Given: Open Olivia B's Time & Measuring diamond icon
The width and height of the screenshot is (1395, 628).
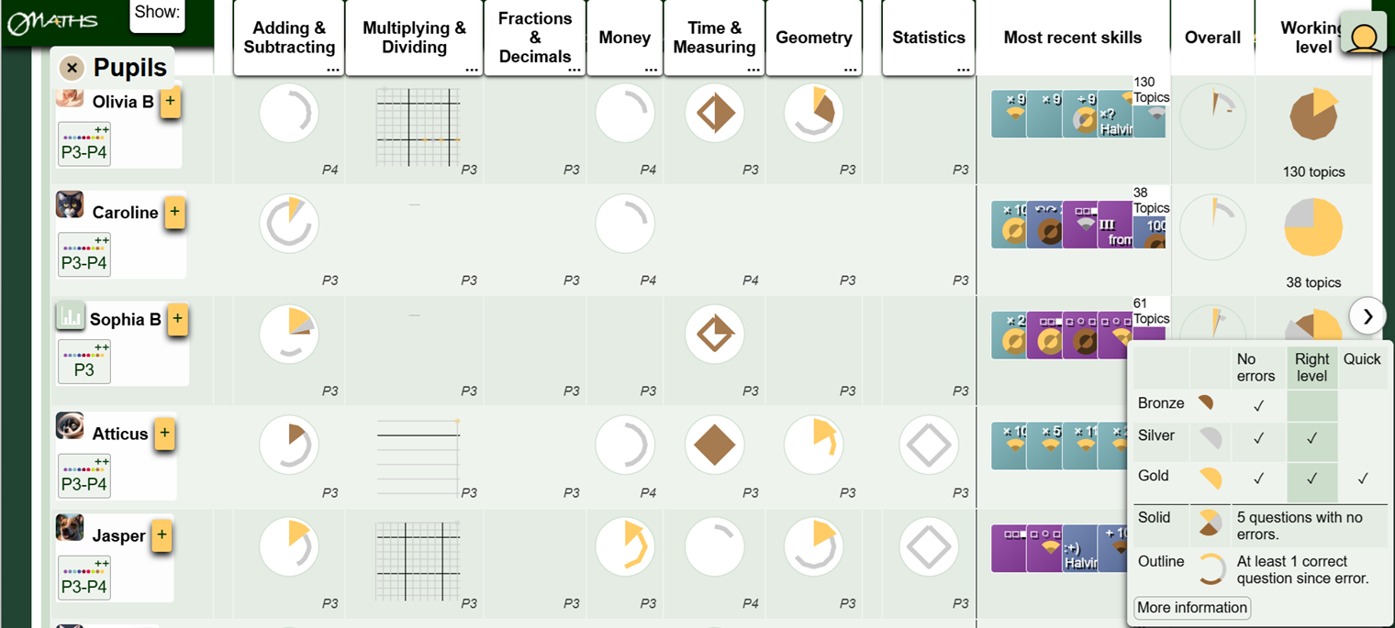Looking at the screenshot, I should pos(715,114).
